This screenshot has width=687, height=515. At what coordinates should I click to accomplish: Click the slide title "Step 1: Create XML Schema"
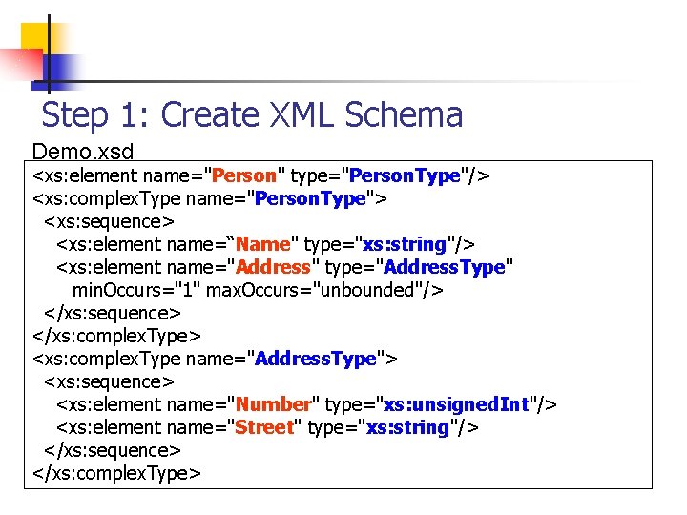pos(252,114)
